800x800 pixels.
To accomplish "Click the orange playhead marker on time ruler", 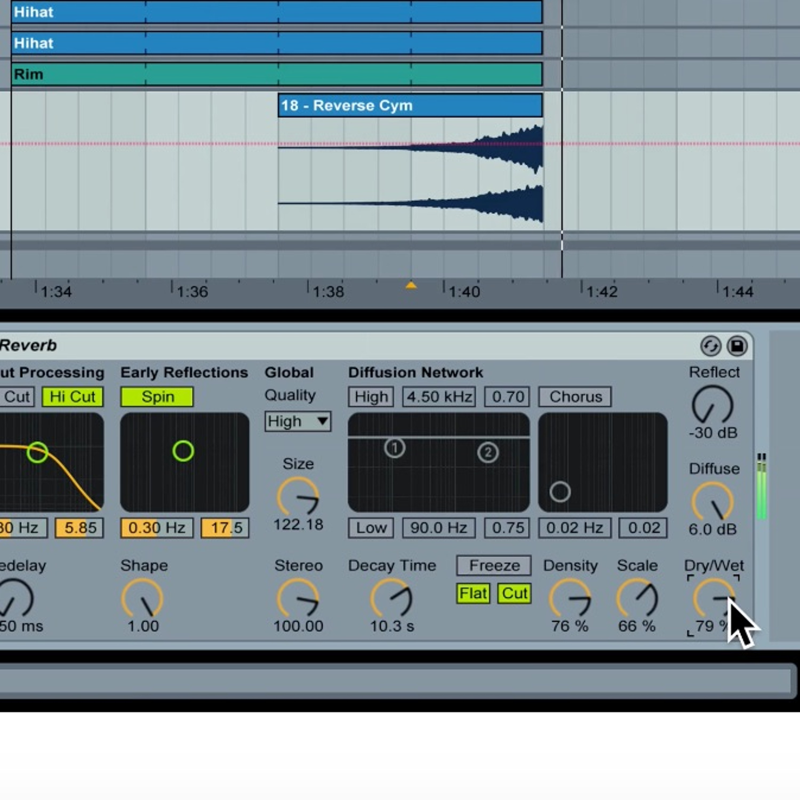I will tap(411, 285).
